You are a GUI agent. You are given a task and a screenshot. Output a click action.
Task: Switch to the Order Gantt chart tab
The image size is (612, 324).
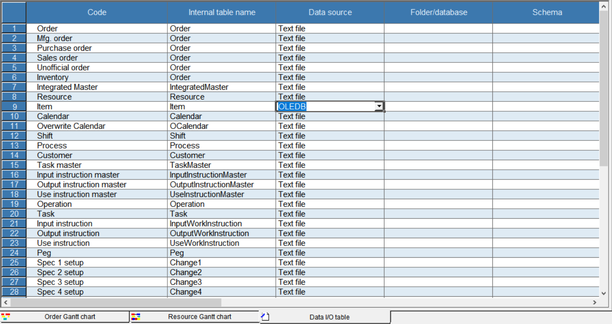[69, 317]
